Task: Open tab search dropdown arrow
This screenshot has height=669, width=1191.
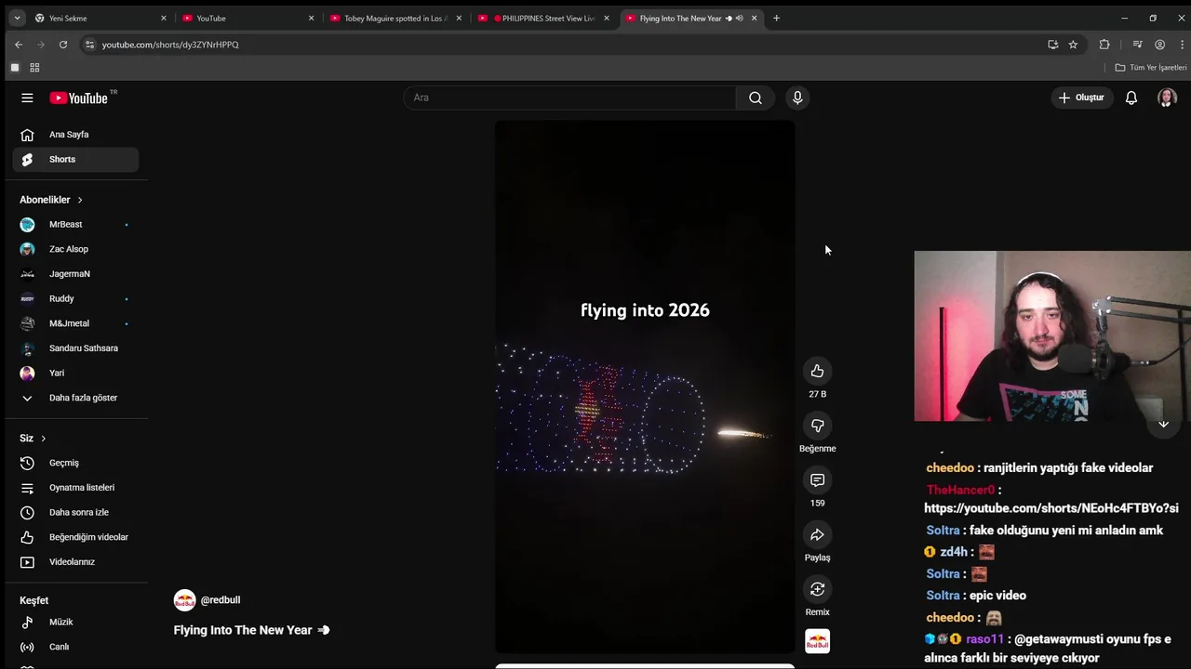Action: (x=15, y=18)
